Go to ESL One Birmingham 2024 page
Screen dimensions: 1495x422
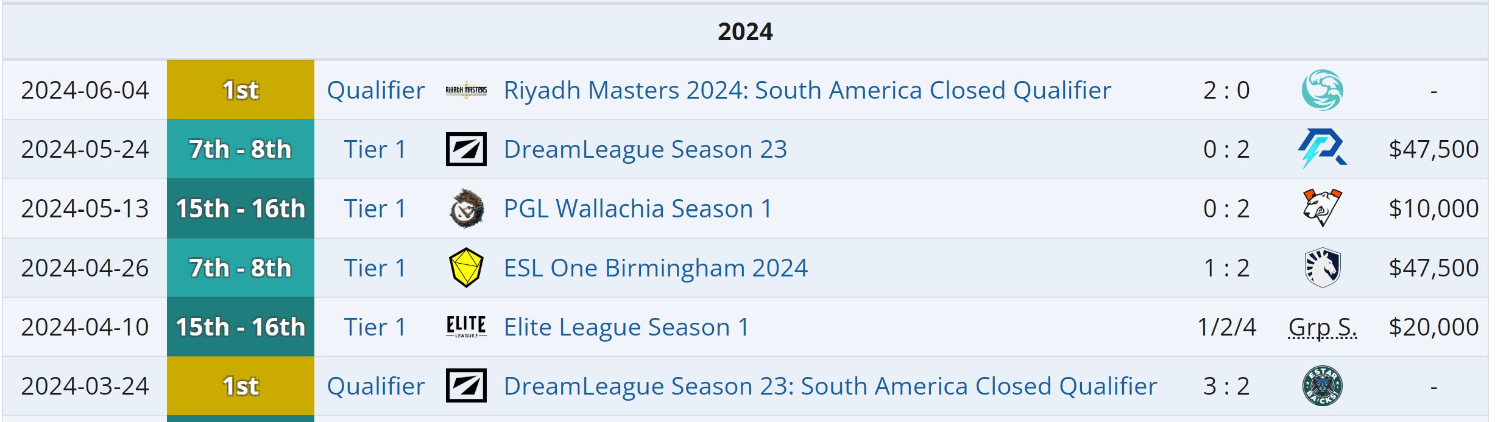pos(656,267)
